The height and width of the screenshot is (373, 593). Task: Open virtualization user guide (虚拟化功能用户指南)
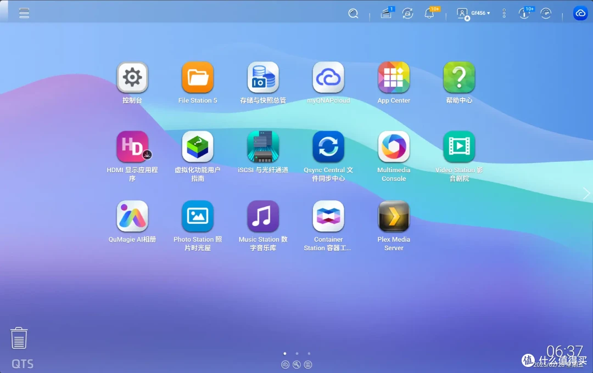(x=198, y=146)
